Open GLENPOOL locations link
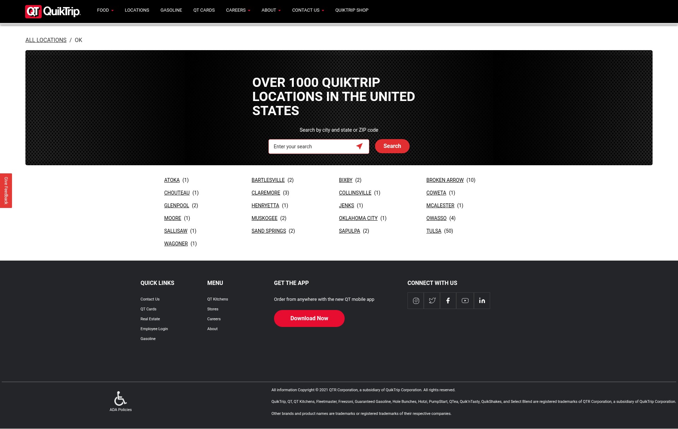 (177, 205)
